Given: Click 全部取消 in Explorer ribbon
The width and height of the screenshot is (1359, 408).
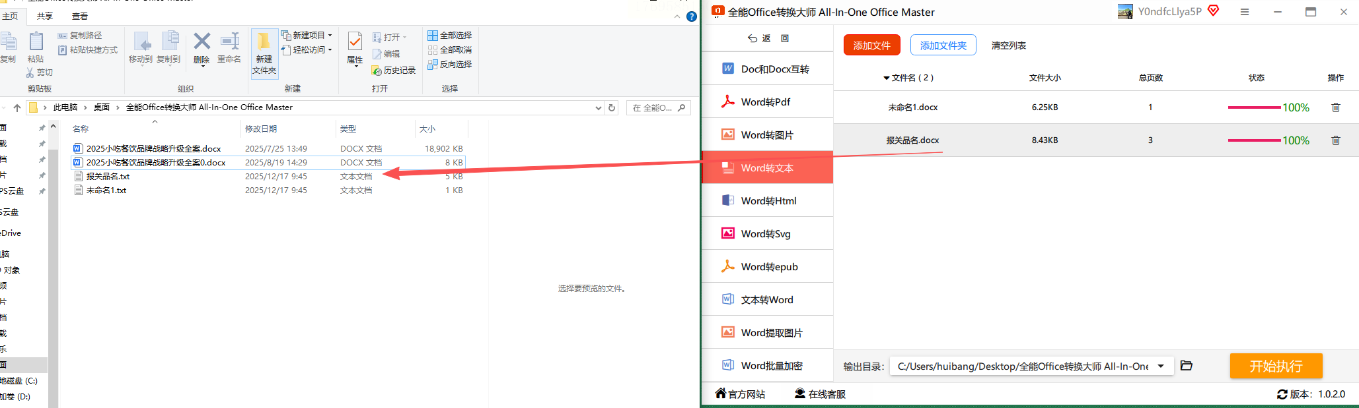Looking at the screenshot, I should pos(449,50).
